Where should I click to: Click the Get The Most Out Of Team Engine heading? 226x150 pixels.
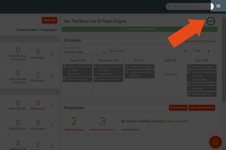(95, 21)
